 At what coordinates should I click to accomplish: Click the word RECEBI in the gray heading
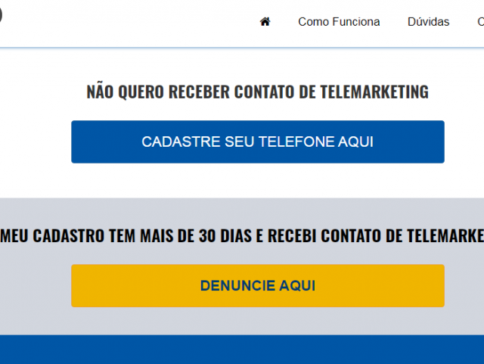pos(292,236)
